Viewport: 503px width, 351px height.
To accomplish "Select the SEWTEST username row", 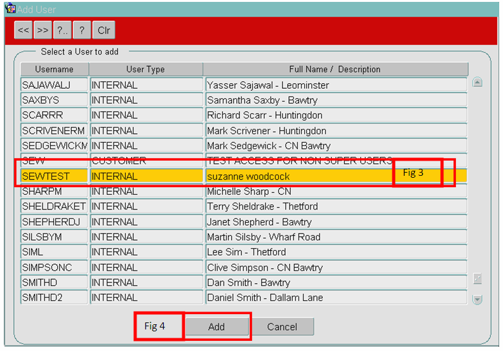I will 243,176.
